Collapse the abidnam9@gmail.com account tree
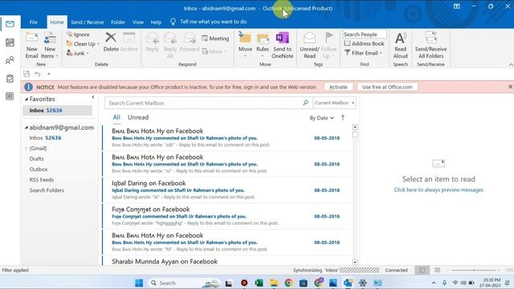 tap(27, 128)
